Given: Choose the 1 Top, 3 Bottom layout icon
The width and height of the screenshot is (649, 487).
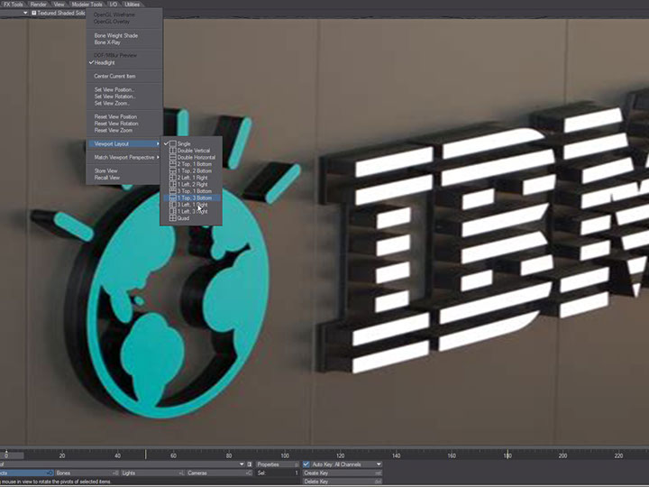Looking at the screenshot, I should tap(173, 198).
